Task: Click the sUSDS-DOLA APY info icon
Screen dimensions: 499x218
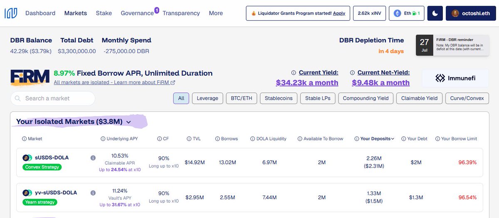Action: click(93, 158)
